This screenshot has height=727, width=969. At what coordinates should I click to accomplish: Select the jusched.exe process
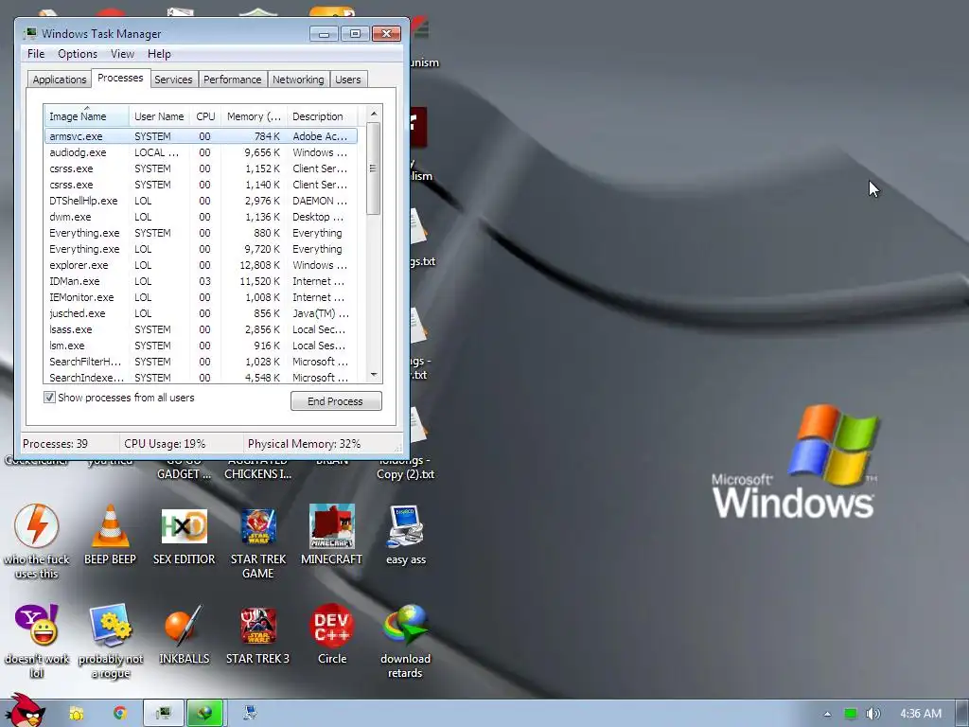(201, 312)
